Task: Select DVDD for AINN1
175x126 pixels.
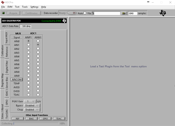Action: (x=38, y=91)
